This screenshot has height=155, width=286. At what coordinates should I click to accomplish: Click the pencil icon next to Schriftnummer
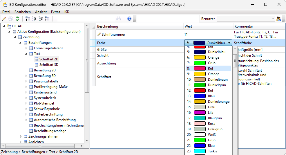tap(99, 34)
